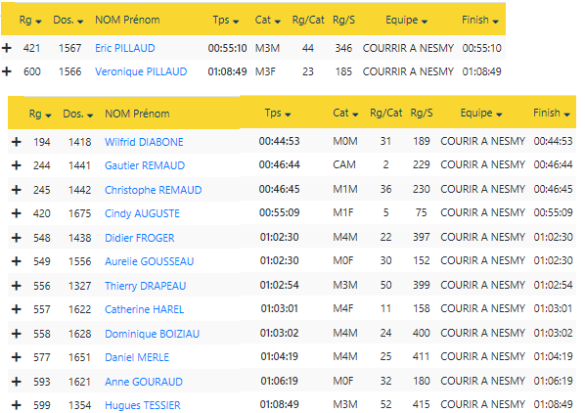Sort top table by Dos. column
This screenshot has height=413, width=585.
pyautogui.click(x=68, y=20)
